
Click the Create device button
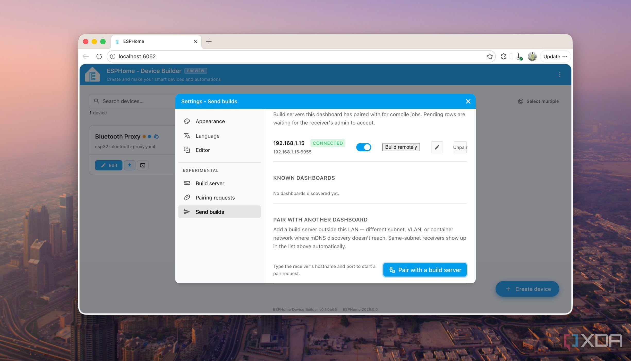click(527, 289)
